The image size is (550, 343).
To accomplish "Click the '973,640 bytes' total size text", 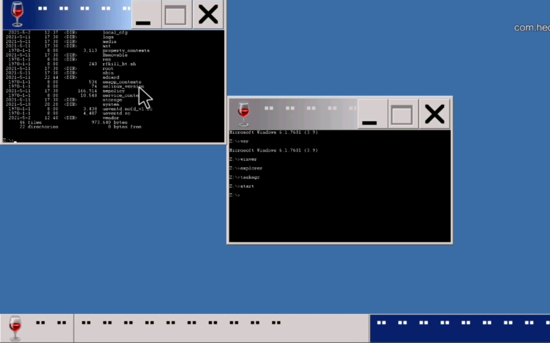I will coord(109,122).
